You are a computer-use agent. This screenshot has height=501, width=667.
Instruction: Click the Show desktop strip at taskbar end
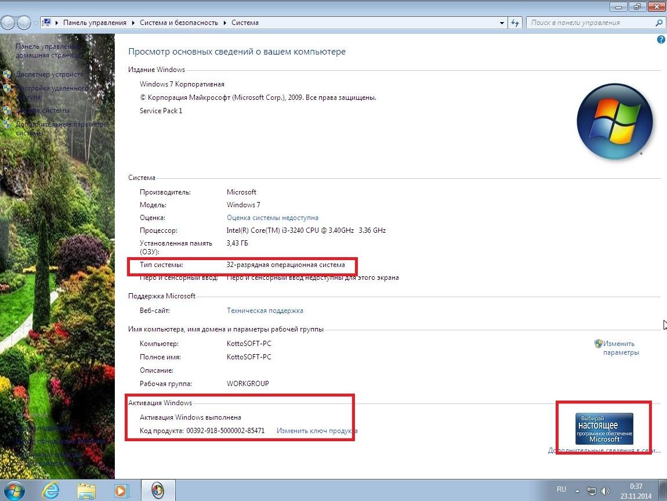(664, 491)
